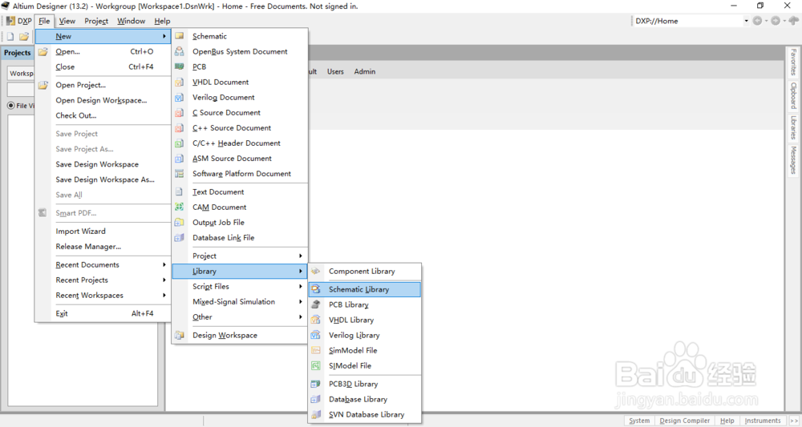
Task: Click the OpenBus System Document icon
Action: point(179,51)
